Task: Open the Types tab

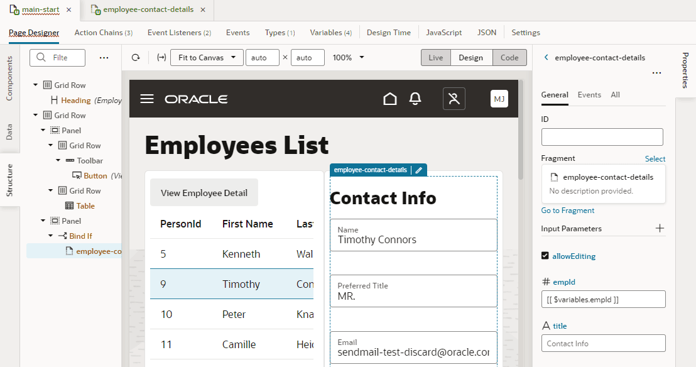Action: 280,33
